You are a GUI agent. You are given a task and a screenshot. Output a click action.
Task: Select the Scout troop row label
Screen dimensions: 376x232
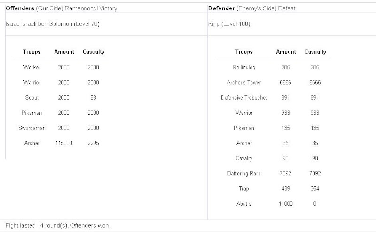32,98
